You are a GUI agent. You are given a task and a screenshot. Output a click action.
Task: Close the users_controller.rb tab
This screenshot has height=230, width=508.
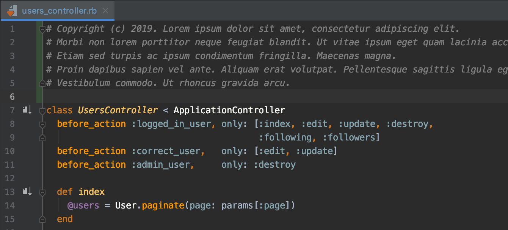click(106, 11)
